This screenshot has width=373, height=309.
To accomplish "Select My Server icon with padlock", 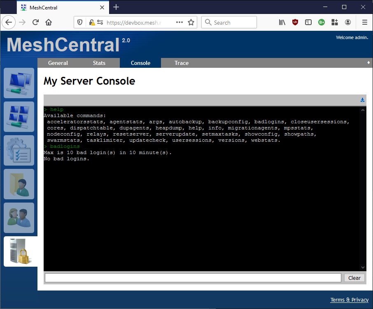I will click(x=21, y=251).
